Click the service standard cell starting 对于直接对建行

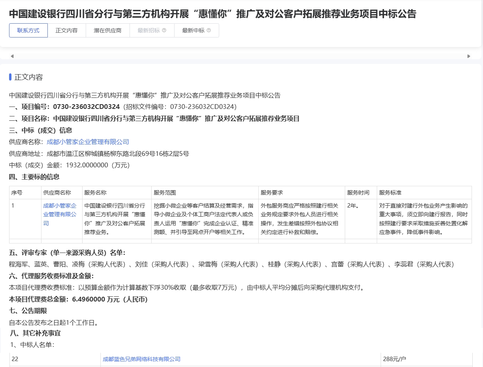point(425,219)
